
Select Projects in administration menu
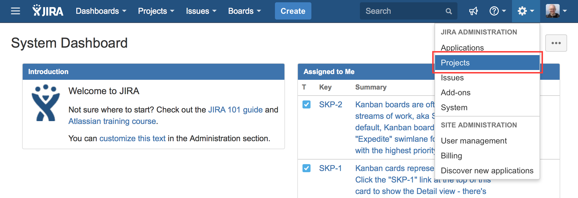point(487,63)
